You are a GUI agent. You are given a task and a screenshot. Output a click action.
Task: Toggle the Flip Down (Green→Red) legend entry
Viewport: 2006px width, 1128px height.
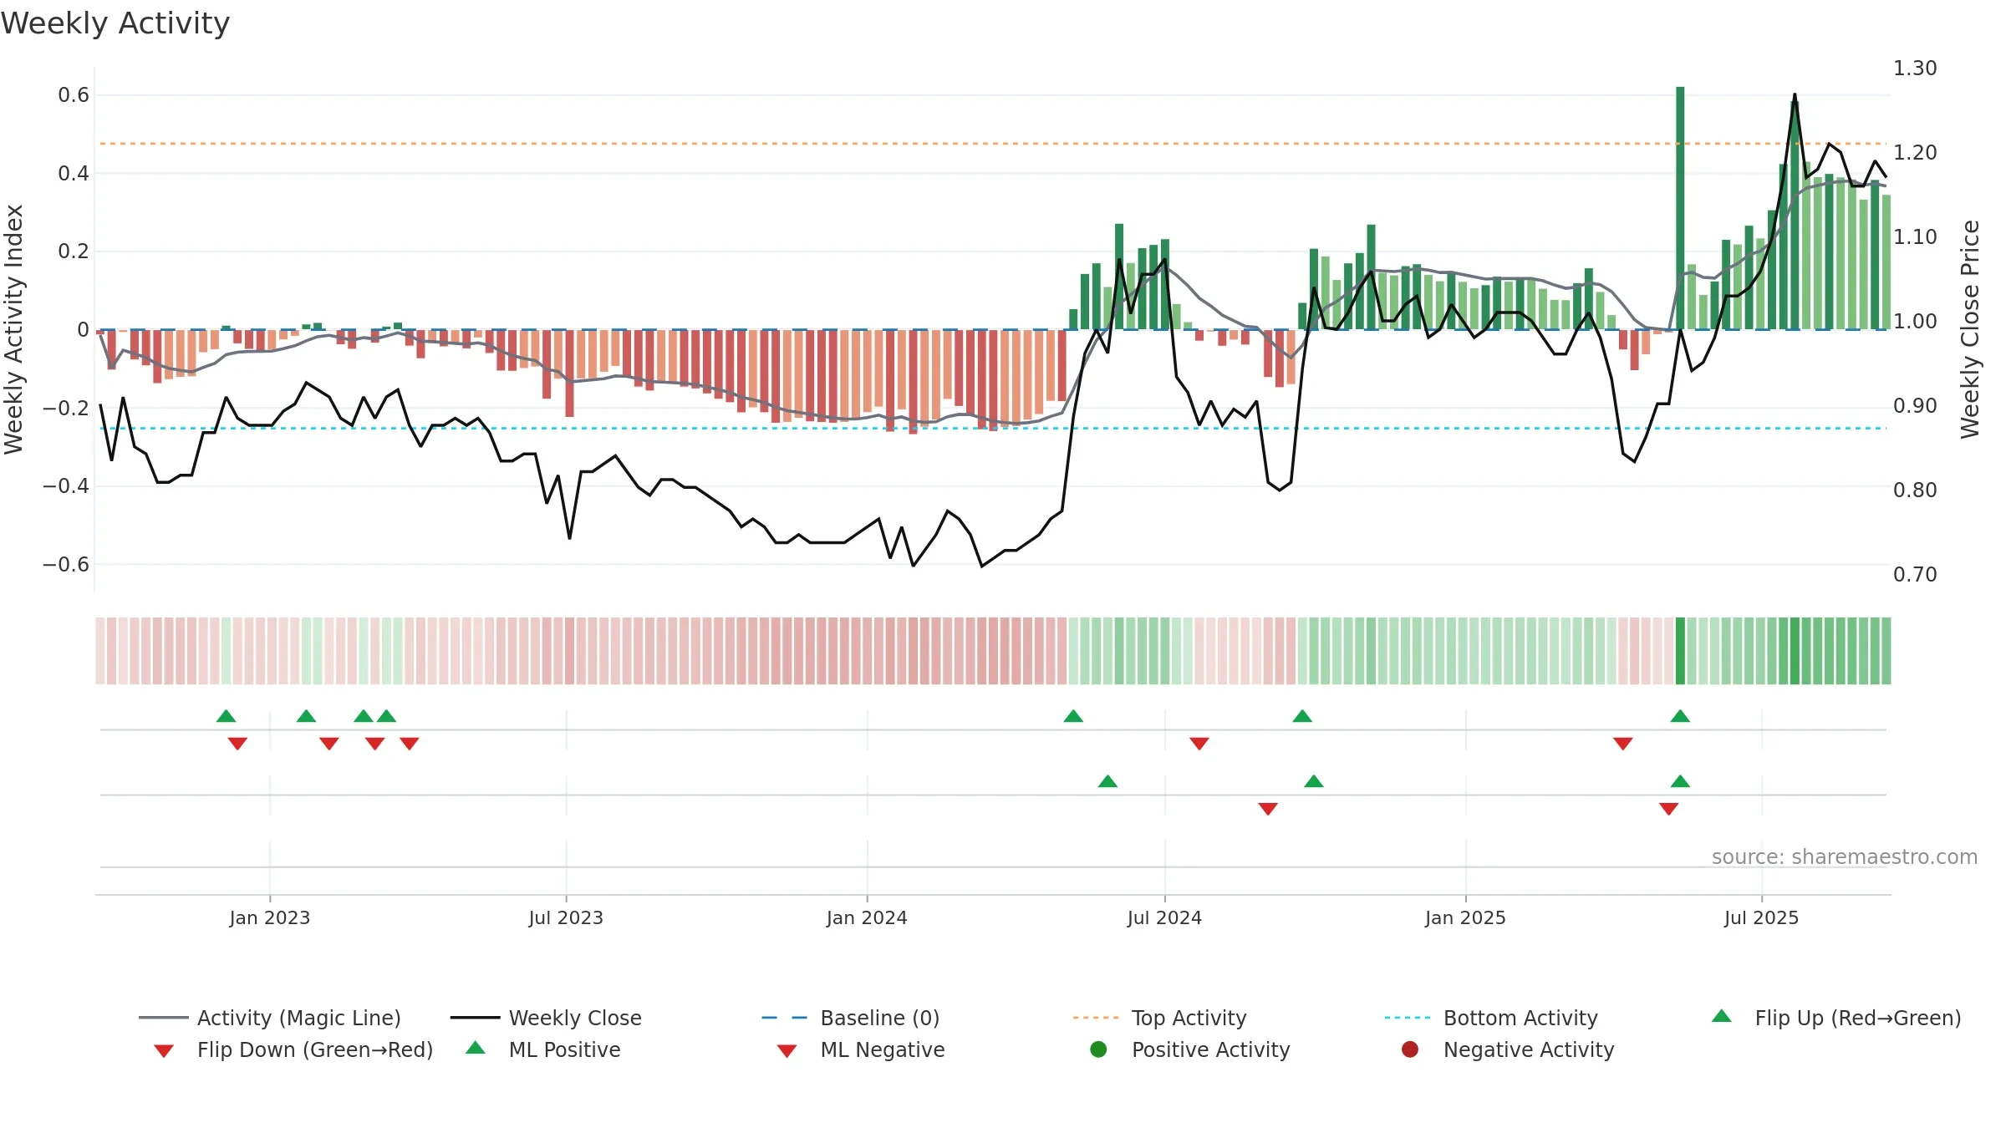[x=293, y=1049]
